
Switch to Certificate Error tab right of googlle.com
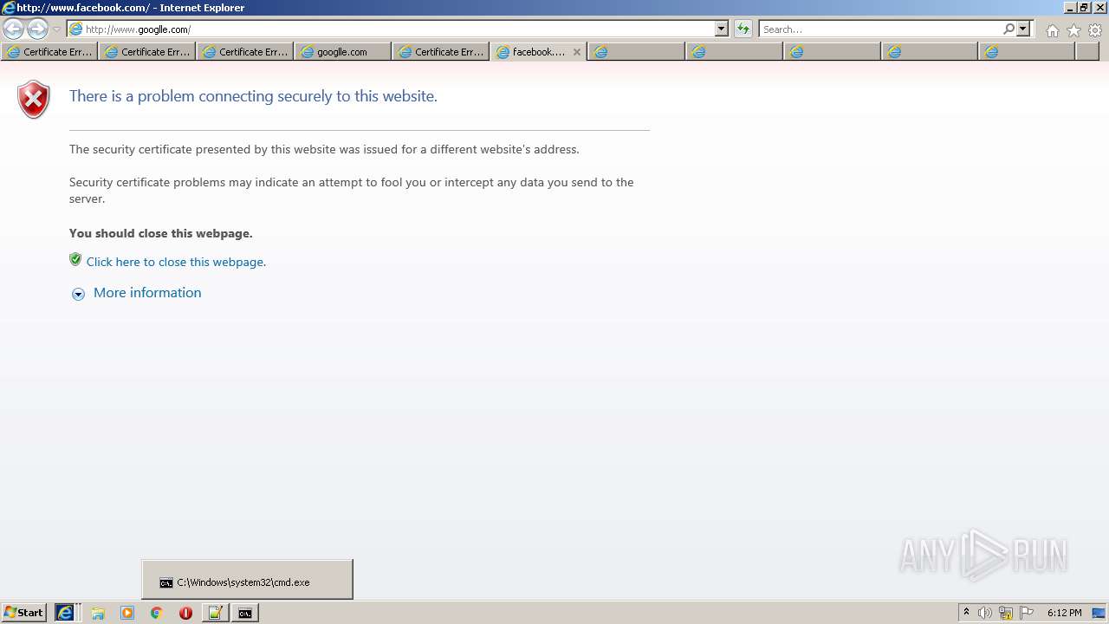coord(440,52)
